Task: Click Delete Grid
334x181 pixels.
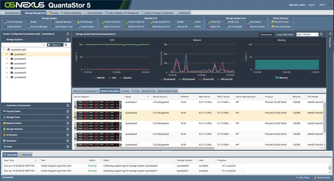Action: [x=214, y=27]
